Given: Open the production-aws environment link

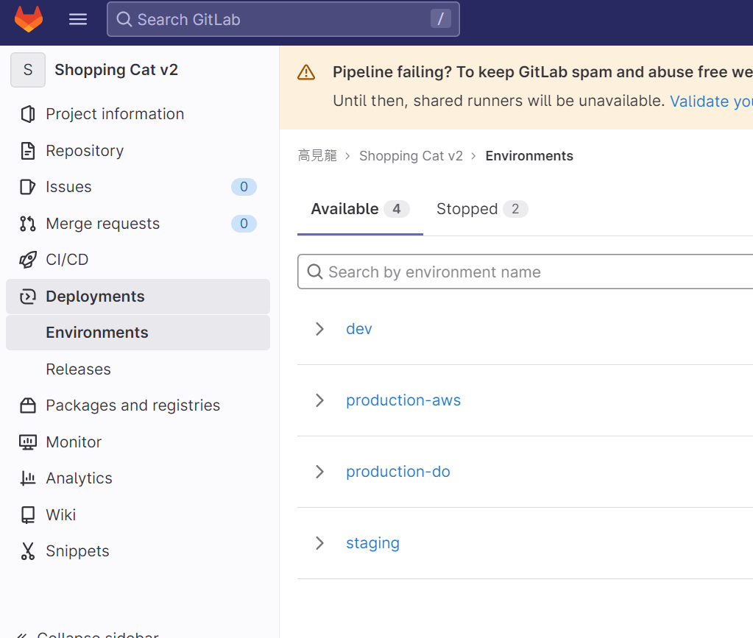Looking at the screenshot, I should tap(403, 400).
